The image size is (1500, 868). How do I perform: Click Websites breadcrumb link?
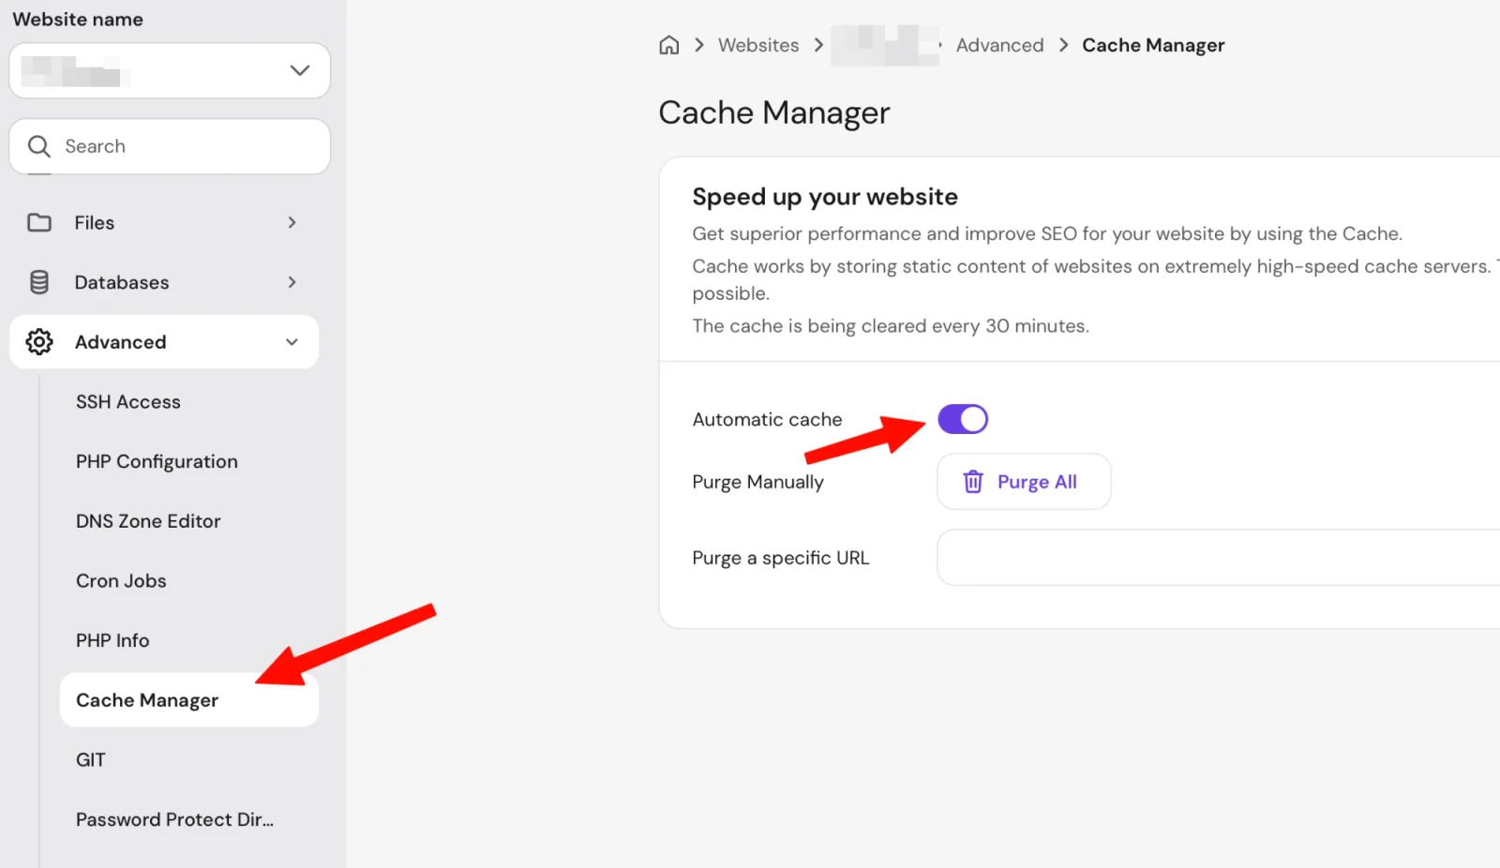pos(758,45)
